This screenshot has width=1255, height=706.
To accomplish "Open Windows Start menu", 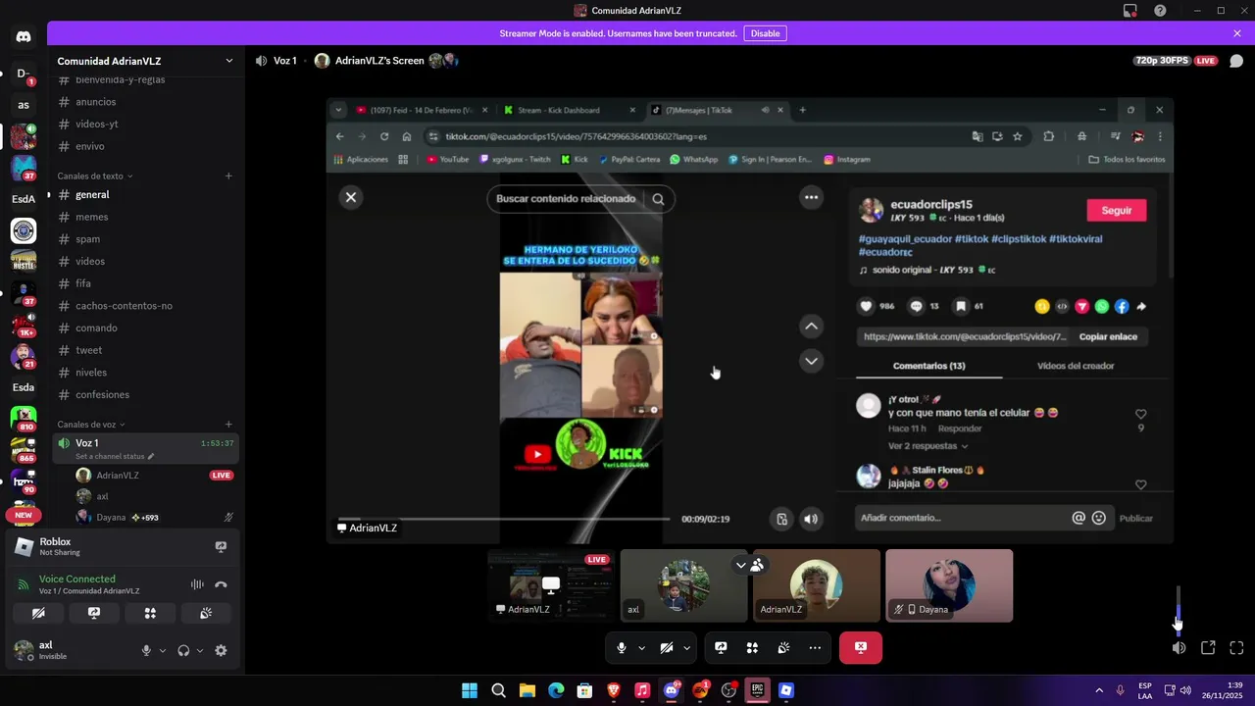I will coord(470,690).
